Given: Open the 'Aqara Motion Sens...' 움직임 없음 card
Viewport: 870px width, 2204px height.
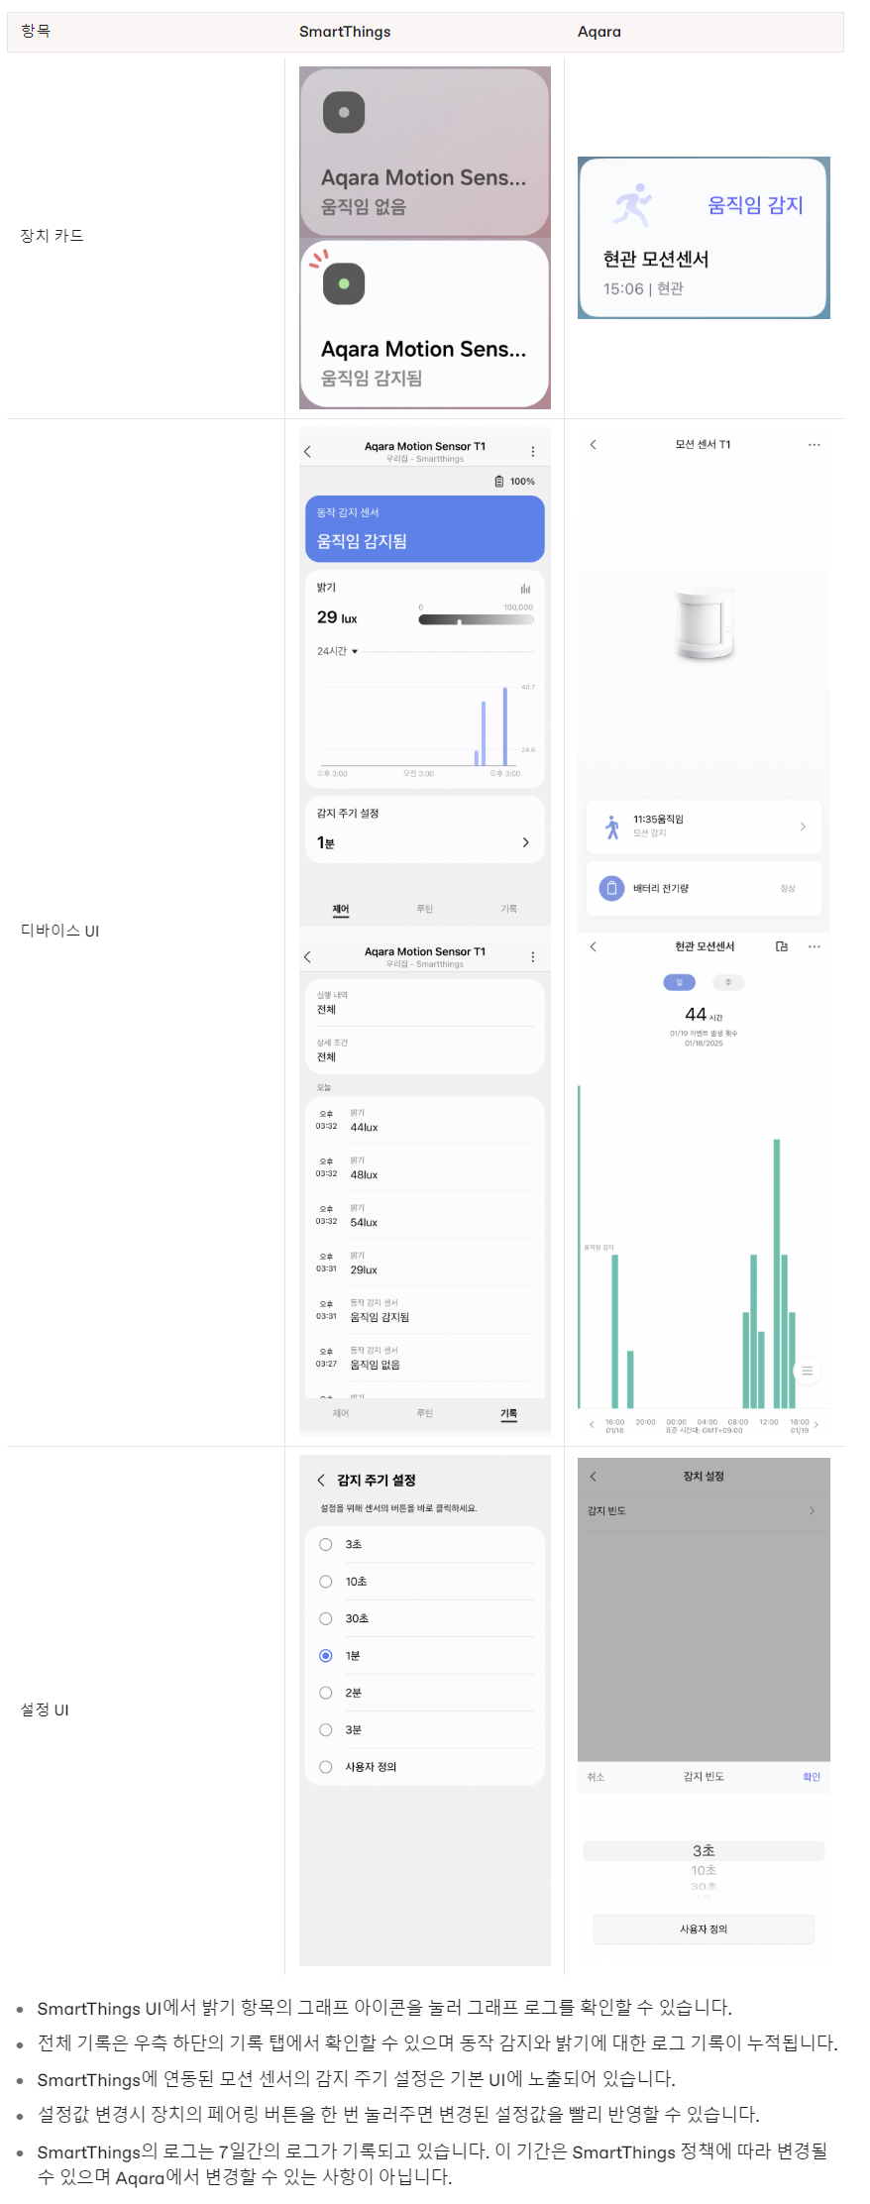Looking at the screenshot, I should 424,152.
